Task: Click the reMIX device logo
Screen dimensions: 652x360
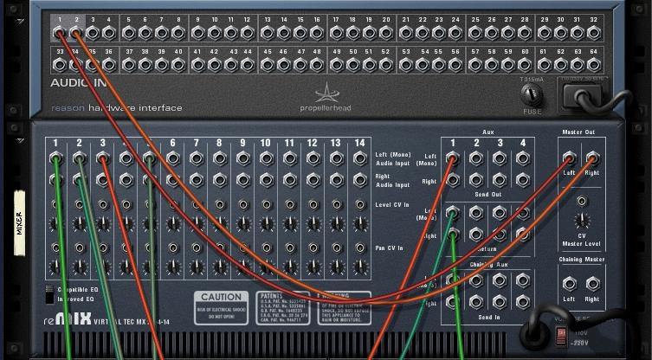Action: (68, 318)
